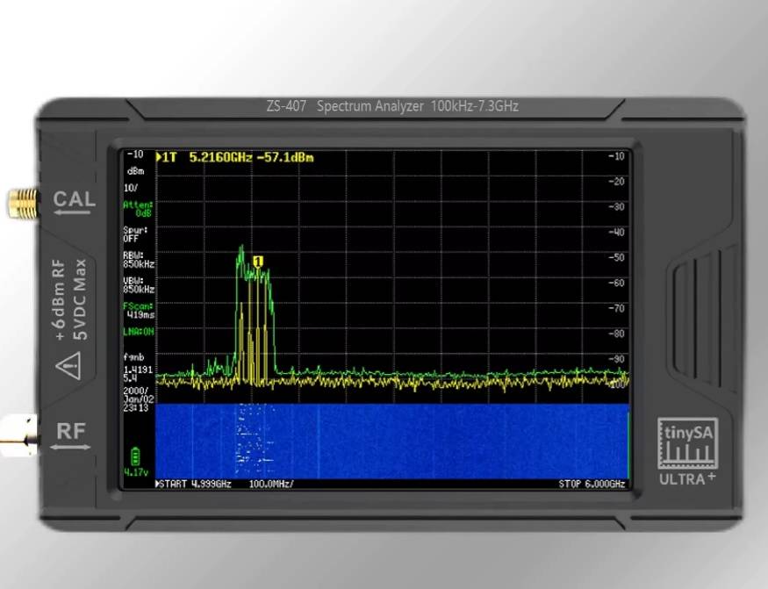Viewport: 768px width, 589px height.
Task: Tap the tinySA ULTRA+ logo
Action: [687, 451]
